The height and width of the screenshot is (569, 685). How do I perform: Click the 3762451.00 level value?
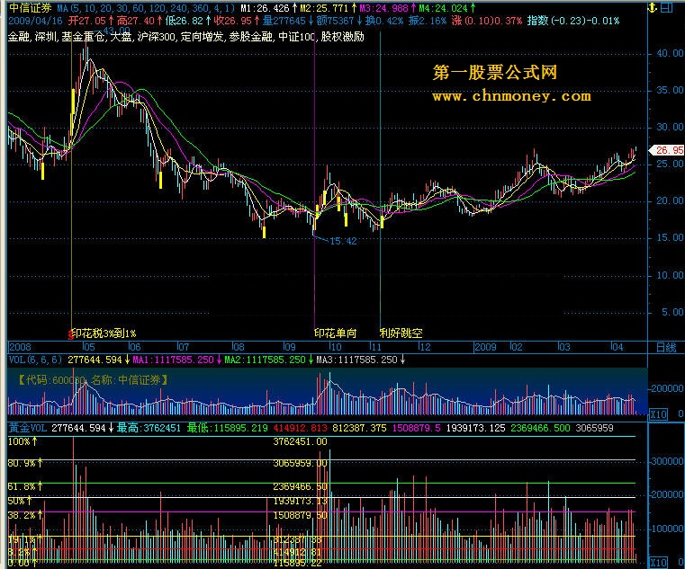point(300,441)
